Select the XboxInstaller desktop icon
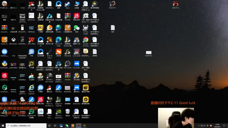 click(13, 41)
